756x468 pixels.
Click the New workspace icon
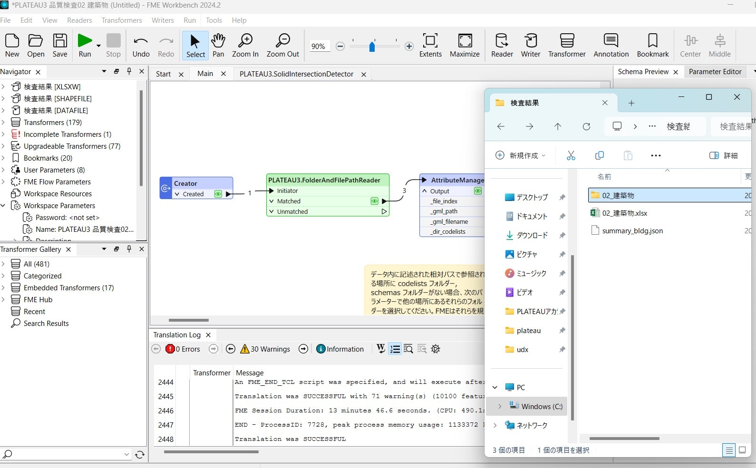12,46
